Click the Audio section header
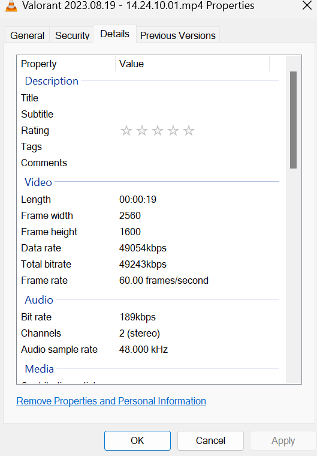The height and width of the screenshot is (456, 317). (39, 300)
